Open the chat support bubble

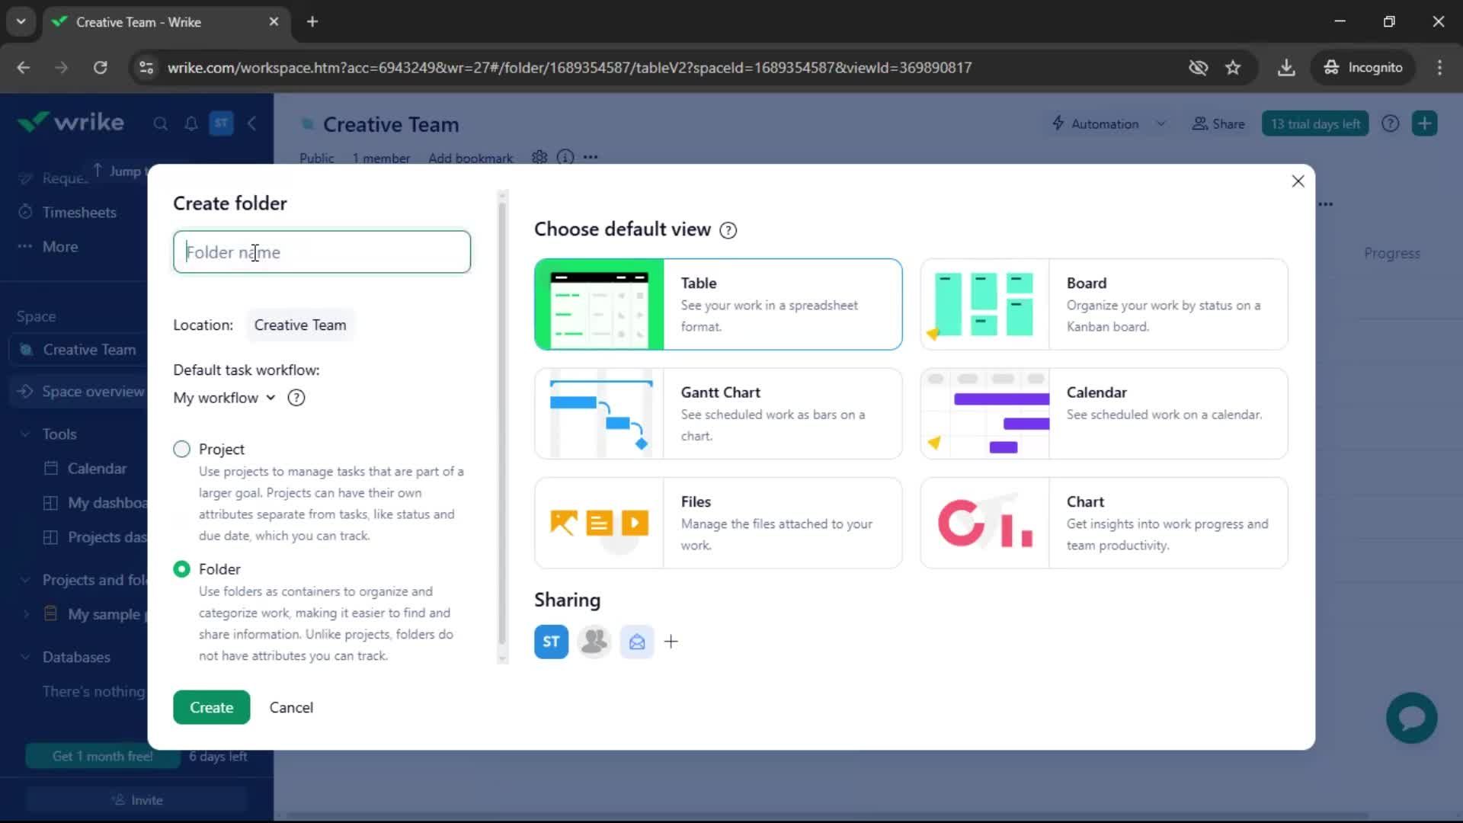pyautogui.click(x=1411, y=718)
